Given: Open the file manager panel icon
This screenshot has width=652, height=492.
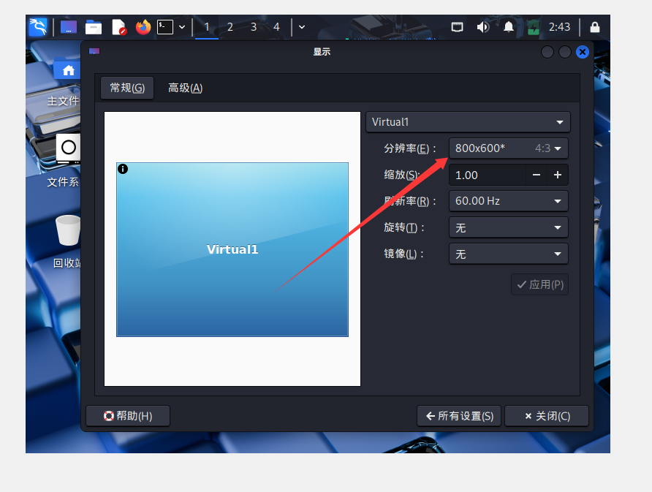Looking at the screenshot, I should click(94, 27).
